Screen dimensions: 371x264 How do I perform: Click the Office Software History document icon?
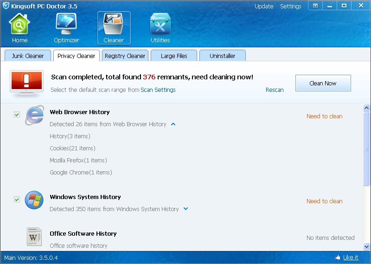(34, 237)
